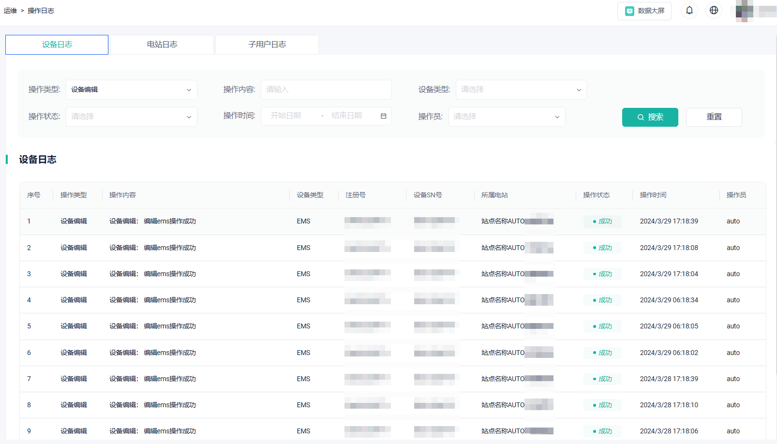Click the 搜索 search button
Image resolution: width=777 pixels, height=444 pixels.
coord(650,117)
